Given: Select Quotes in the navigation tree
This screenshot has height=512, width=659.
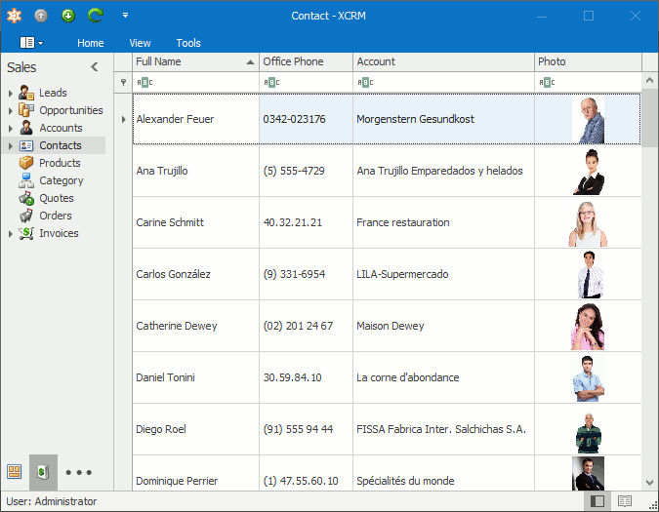Looking at the screenshot, I should [57, 198].
